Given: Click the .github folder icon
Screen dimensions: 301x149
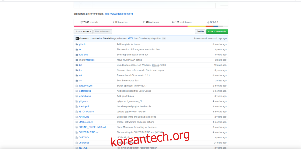Looking at the screenshot, I should (77, 44).
